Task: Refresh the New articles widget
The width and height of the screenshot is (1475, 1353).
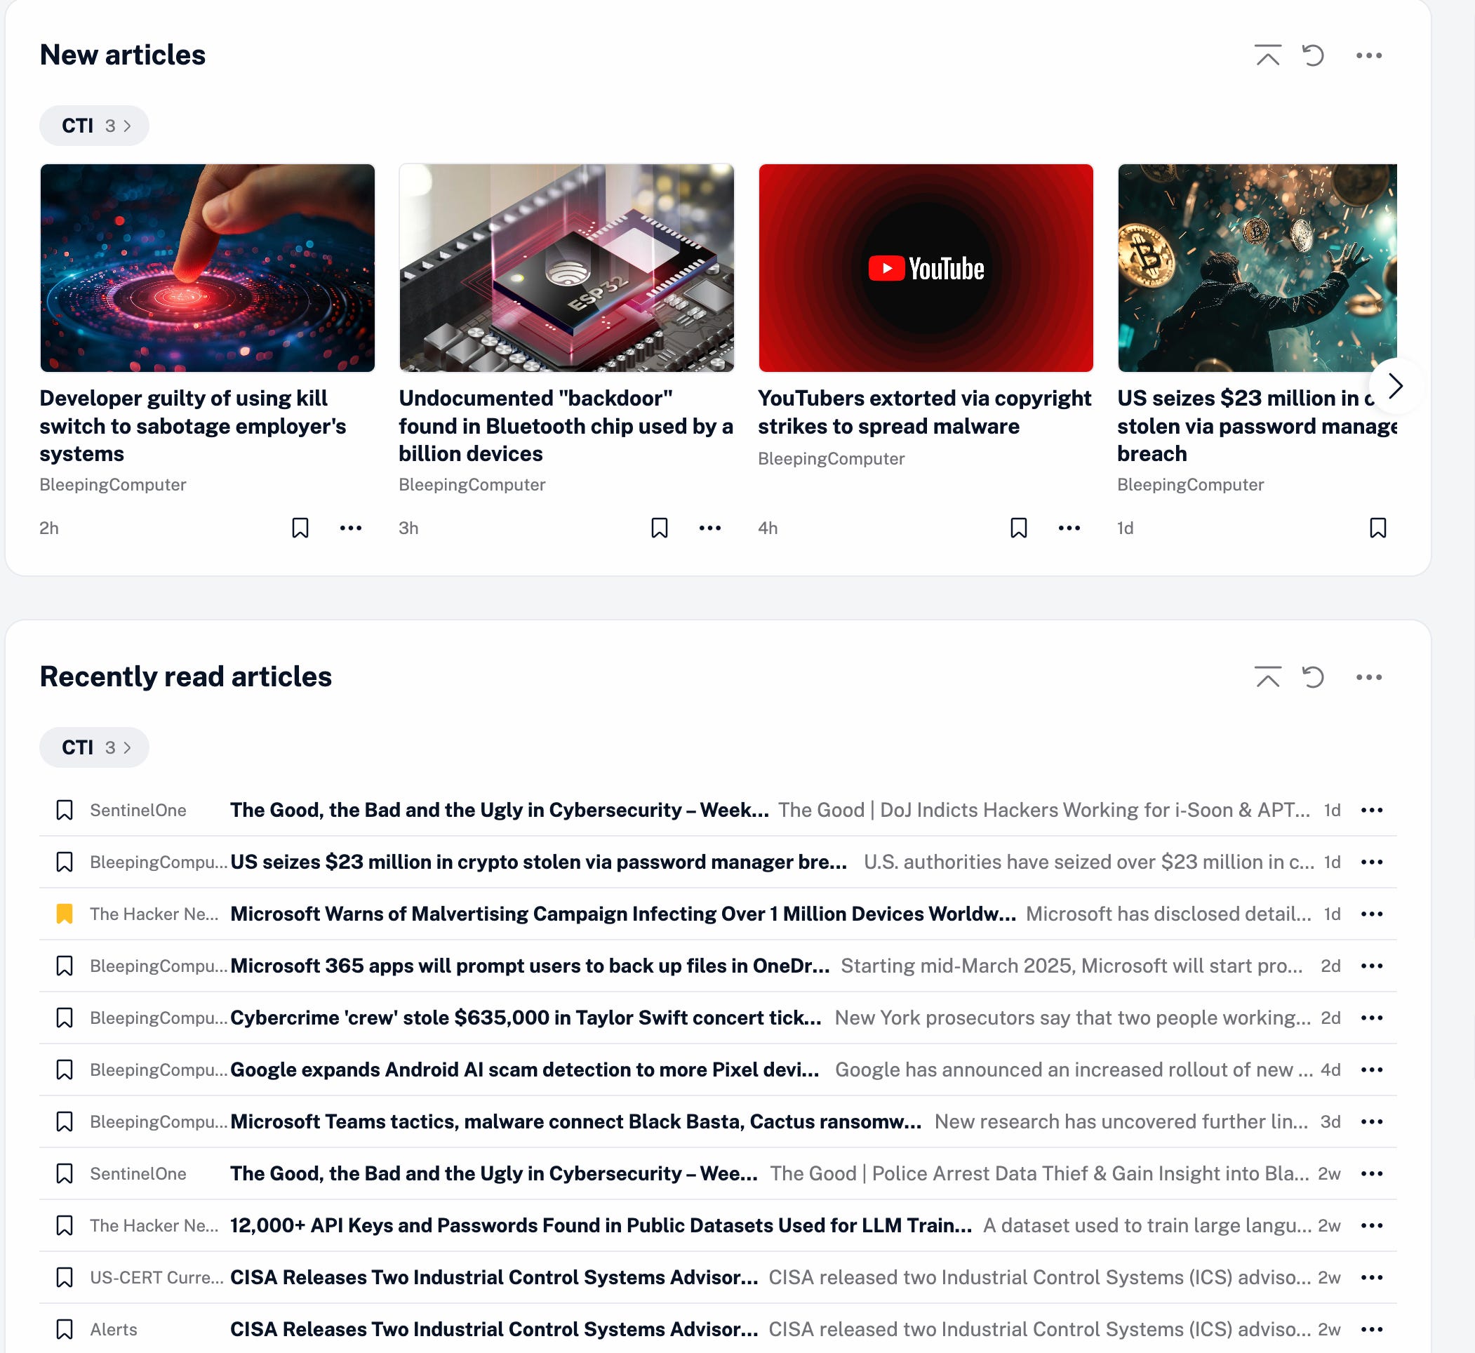Action: [1313, 55]
